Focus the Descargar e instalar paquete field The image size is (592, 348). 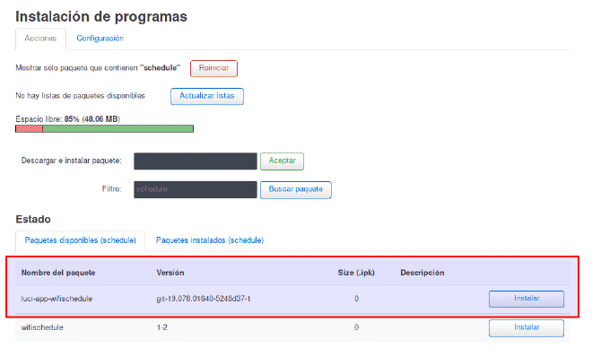point(196,161)
